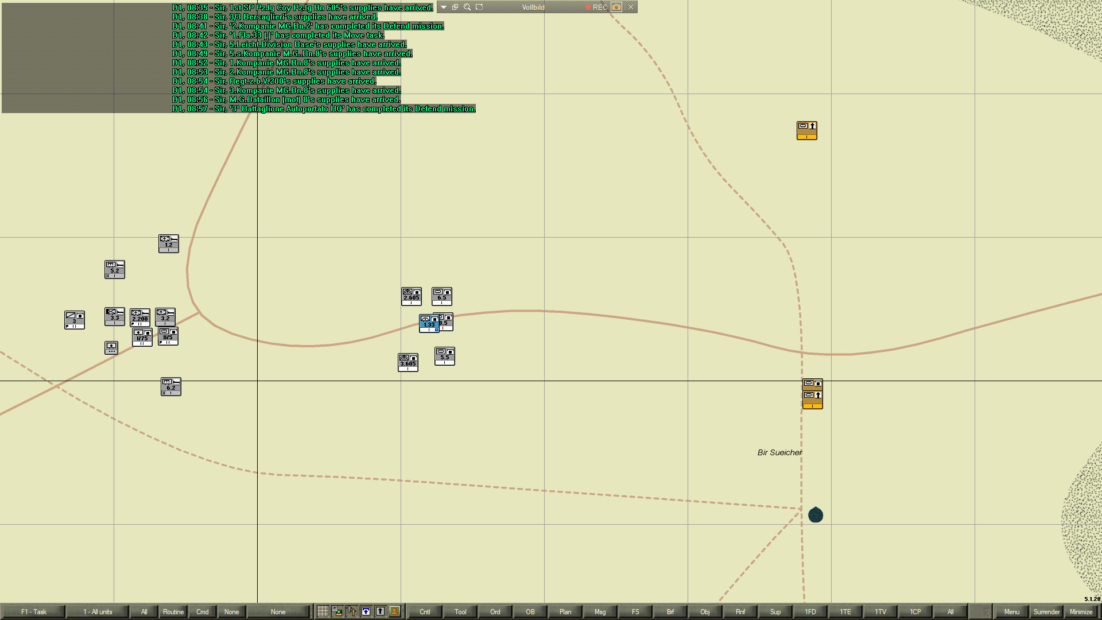This screenshot has width=1102, height=620.
Task: Open the Msg tab
Action: click(x=600, y=611)
